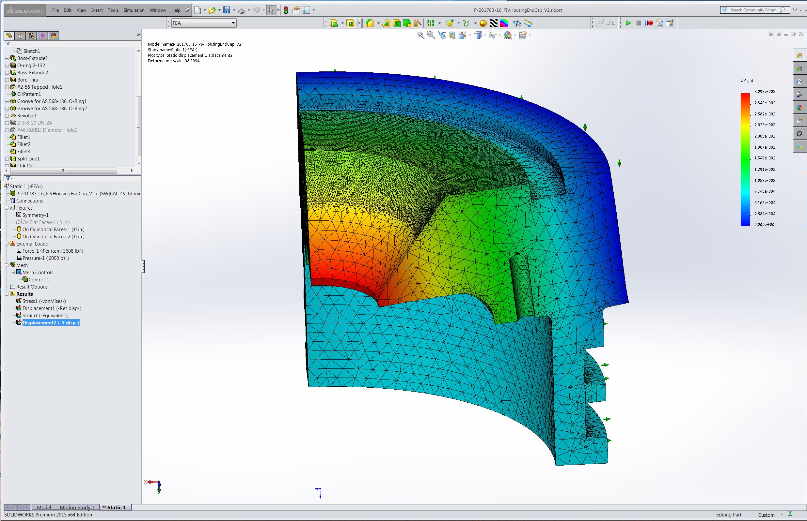807x521 pixels.
Task: Click the Save icon in toolbar
Action: (227, 10)
